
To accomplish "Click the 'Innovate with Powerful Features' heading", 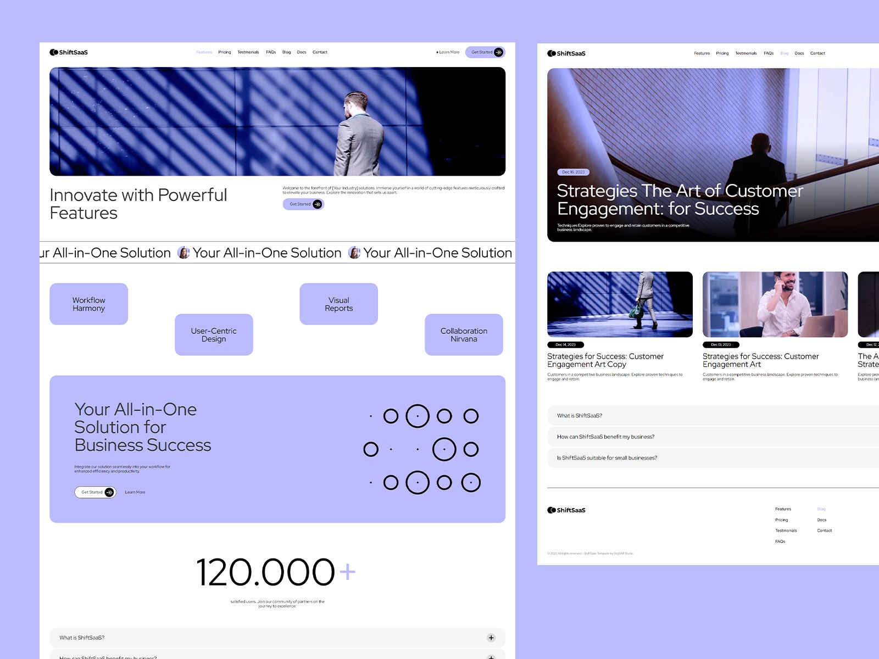I will tap(138, 204).
